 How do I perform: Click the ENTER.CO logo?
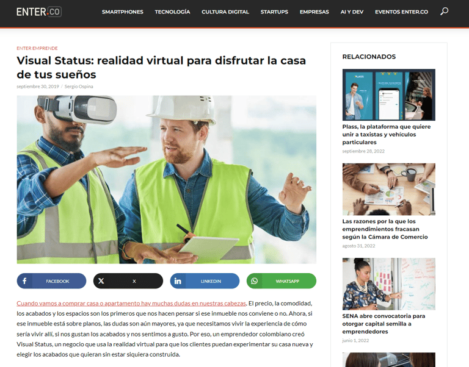pos(39,12)
